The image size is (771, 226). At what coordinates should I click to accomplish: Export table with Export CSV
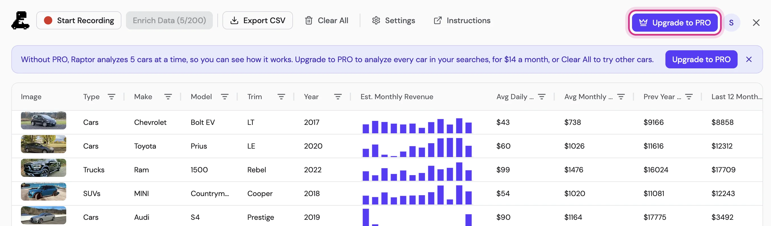[257, 20]
